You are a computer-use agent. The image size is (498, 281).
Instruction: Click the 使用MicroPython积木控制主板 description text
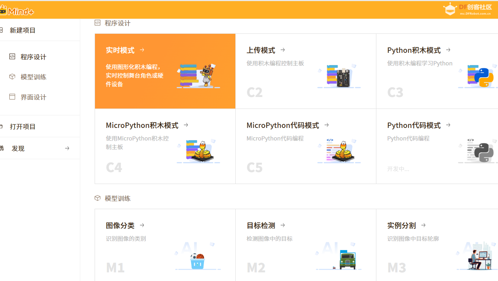click(x=137, y=143)
